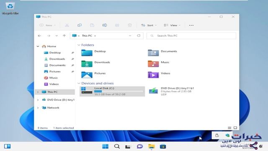Open Task View on the taskbar

[128, 146]
